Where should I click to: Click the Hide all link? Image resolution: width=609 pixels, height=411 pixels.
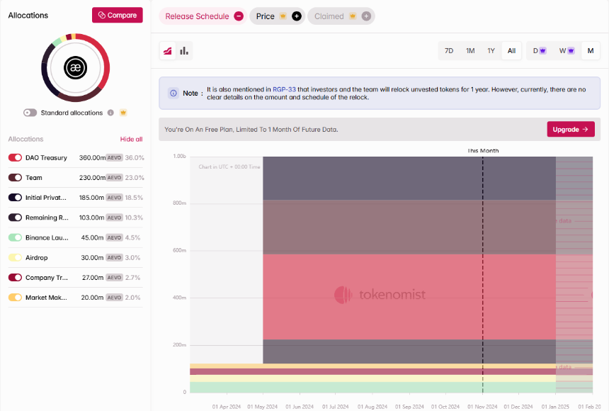point(131,139)
